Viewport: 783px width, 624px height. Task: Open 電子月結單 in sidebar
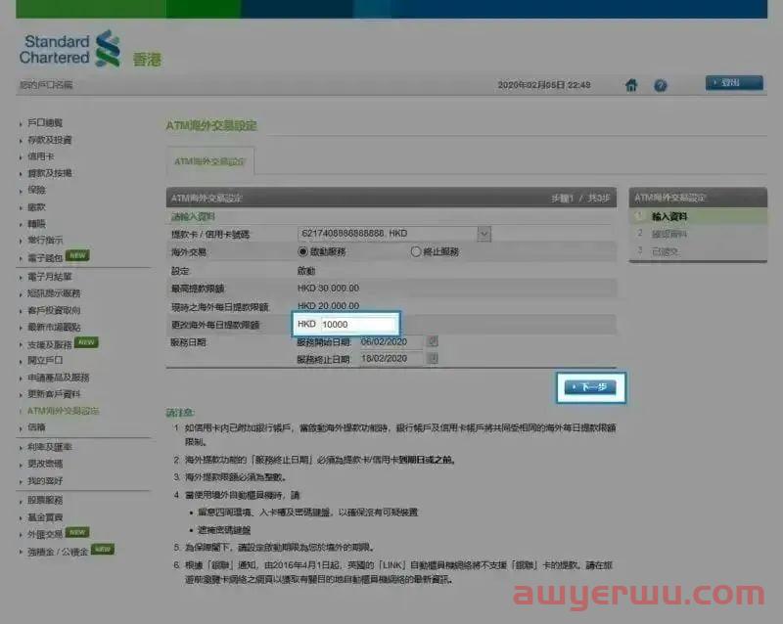click(50, 277)
